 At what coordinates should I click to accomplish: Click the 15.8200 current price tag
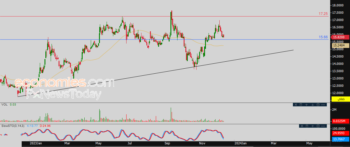[340, 37]
